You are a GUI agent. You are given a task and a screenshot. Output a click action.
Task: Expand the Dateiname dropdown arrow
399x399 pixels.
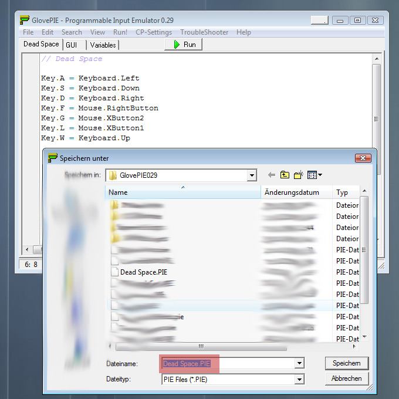[299, 363]
